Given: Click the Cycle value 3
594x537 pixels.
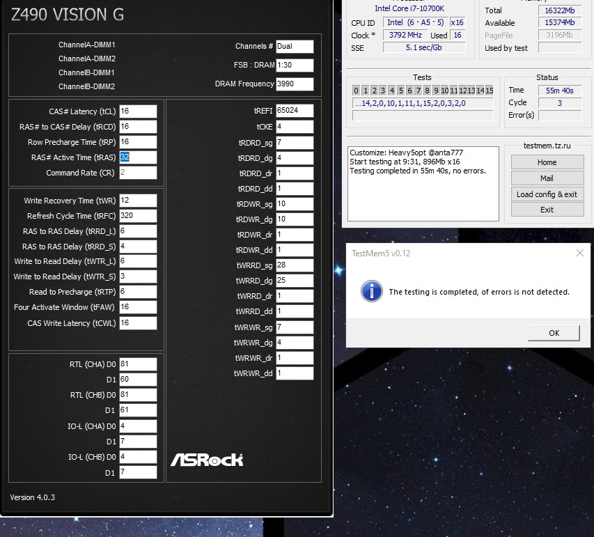Looking at the screenshot, I should point(559,102).
